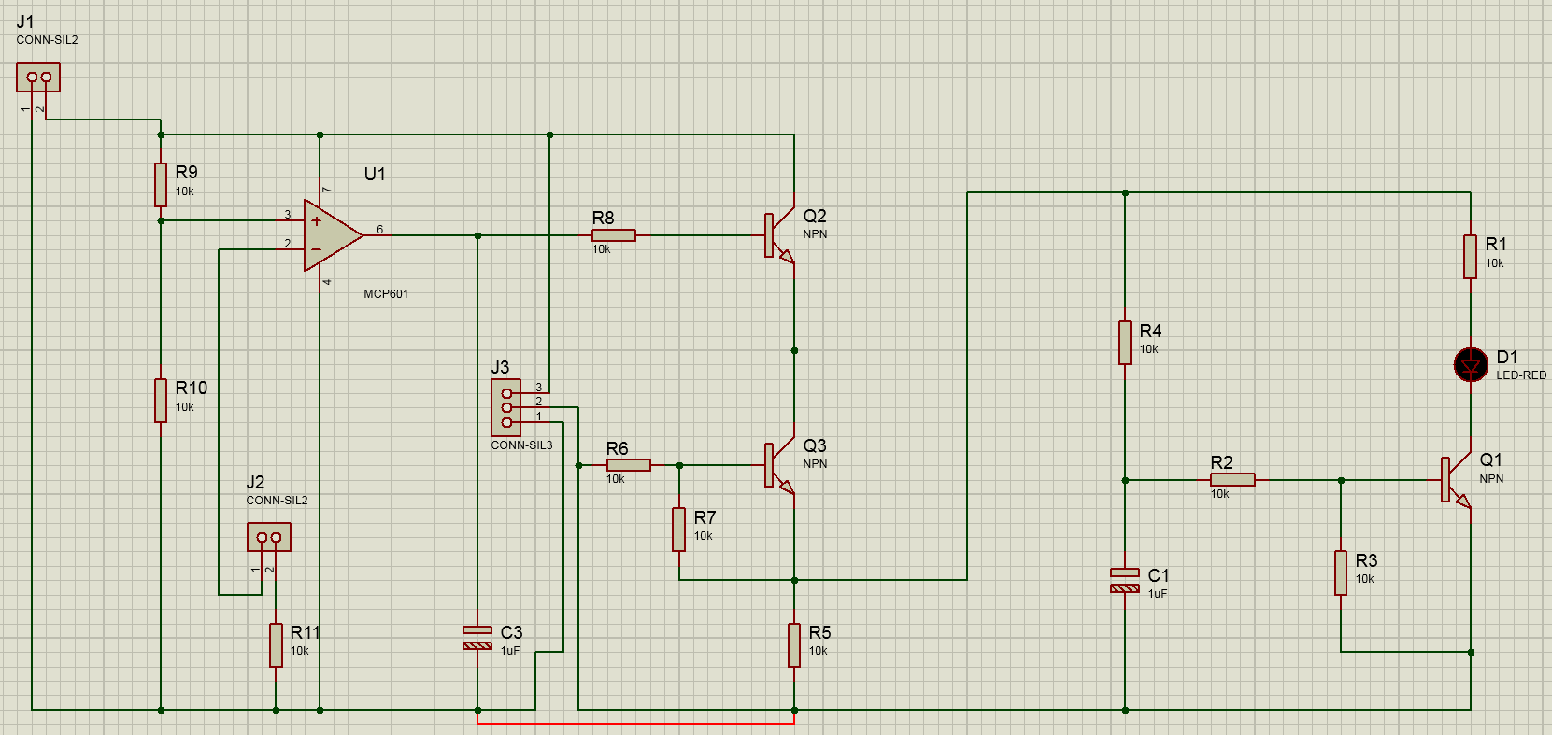Click resistor R7 body
The width and height of the screenshot is (1552, 735).
[679, 530]
